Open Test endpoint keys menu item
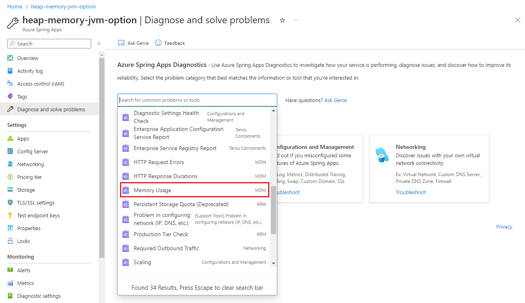Viewport: 525px width, 303px height. (49, 215)
